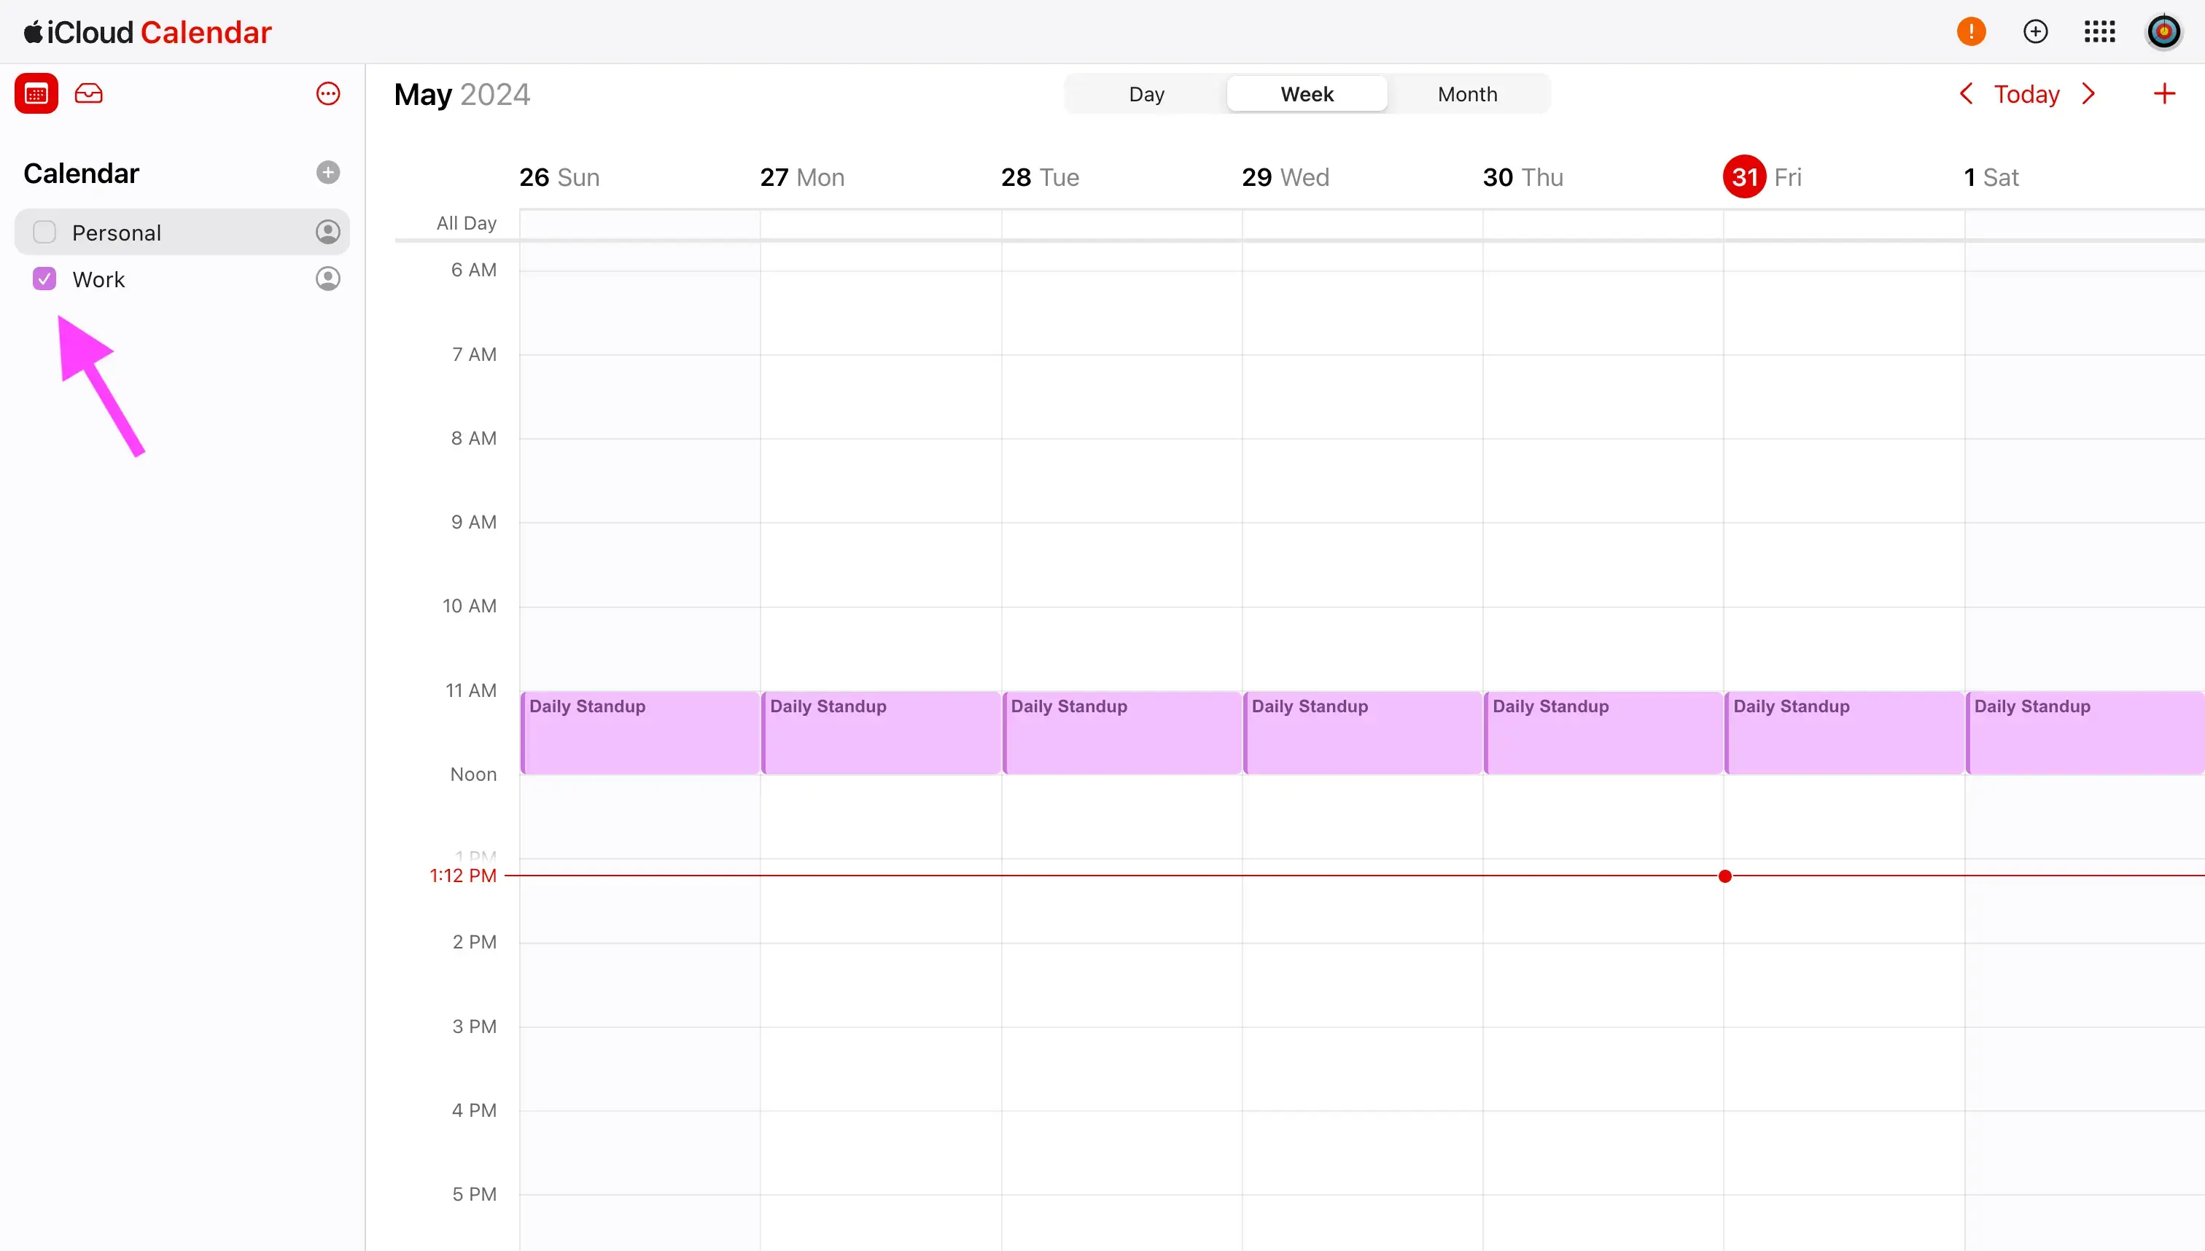This screenshot has width=2205, height=1251.
Task: Toggle the Personal calendar visibility
Action: [x=44, y=232]
